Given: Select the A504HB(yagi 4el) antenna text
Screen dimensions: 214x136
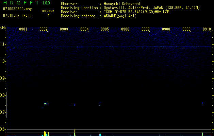Looking at the screenshot, I should pyautogui.click(x=120, y=16).
